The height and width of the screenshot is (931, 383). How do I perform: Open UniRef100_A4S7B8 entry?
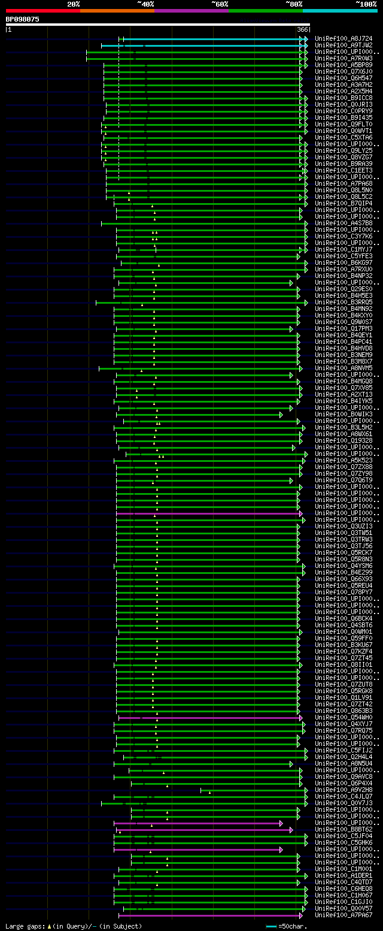(x=344, y=223)
